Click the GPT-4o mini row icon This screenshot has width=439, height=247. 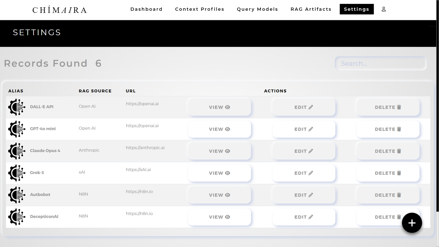click(x=17, y=129)
